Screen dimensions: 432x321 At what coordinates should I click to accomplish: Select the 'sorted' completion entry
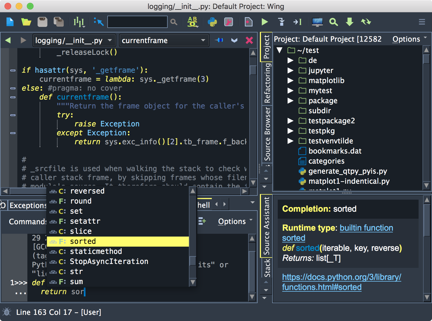pyautogui.click(x=118, y=241)
